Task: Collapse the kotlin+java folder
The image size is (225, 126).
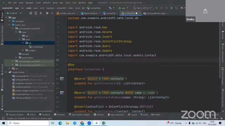Action: (x=9, y=25)
